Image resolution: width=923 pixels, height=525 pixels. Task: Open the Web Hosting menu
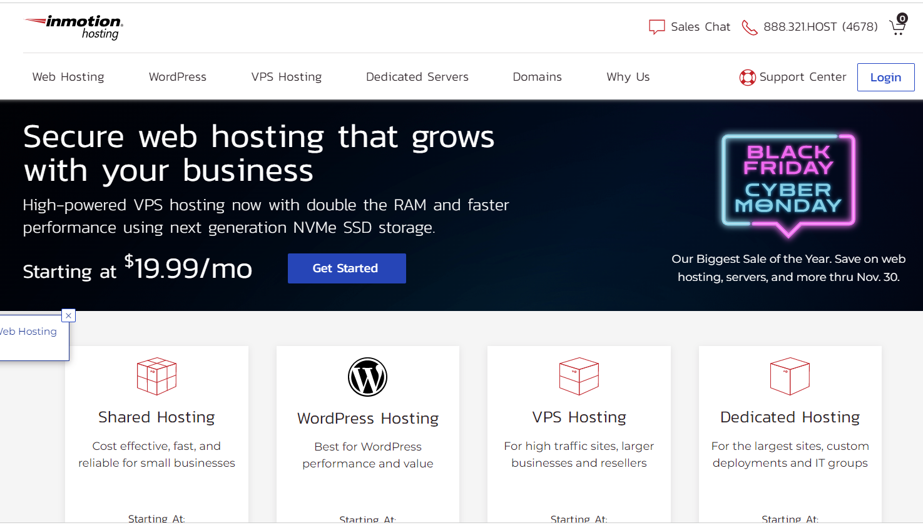[68, 77]
